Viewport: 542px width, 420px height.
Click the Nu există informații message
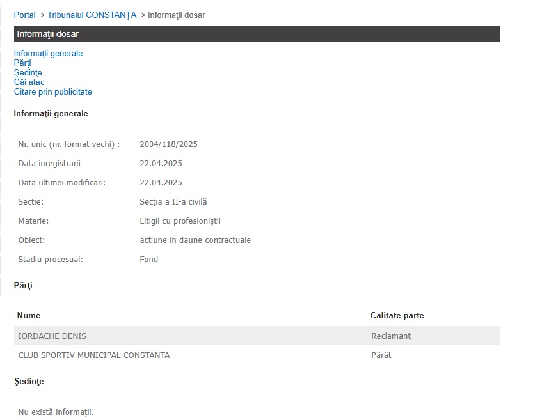[x=56, y=412]
